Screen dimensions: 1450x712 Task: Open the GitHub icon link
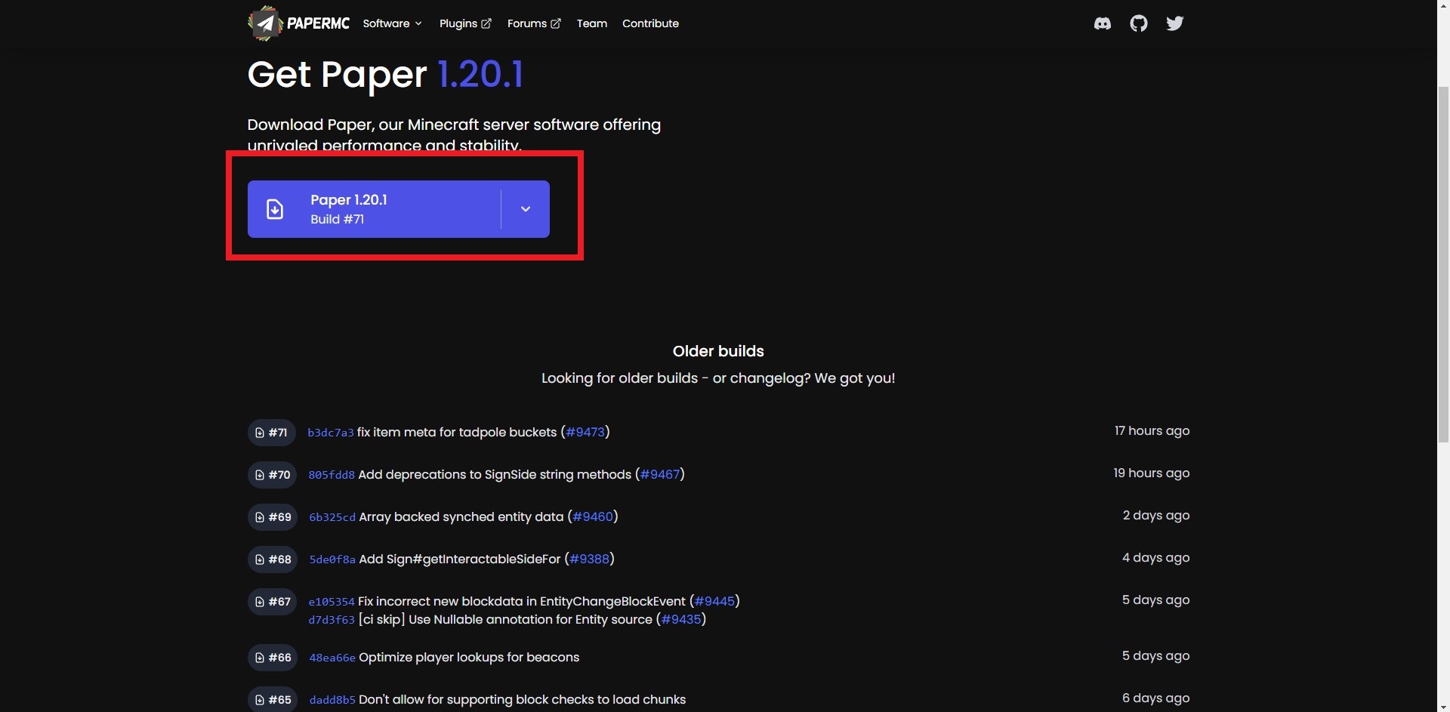tap(1138, 23)
